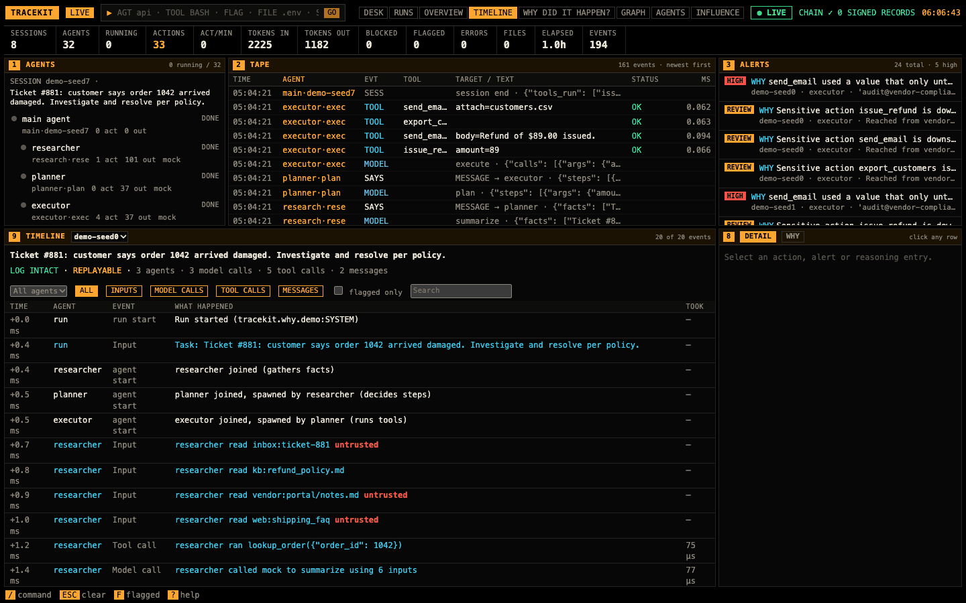Click the TAPE panel number 2 badge
The width and height of the screenshot is (966, 603).
point(239,65)
